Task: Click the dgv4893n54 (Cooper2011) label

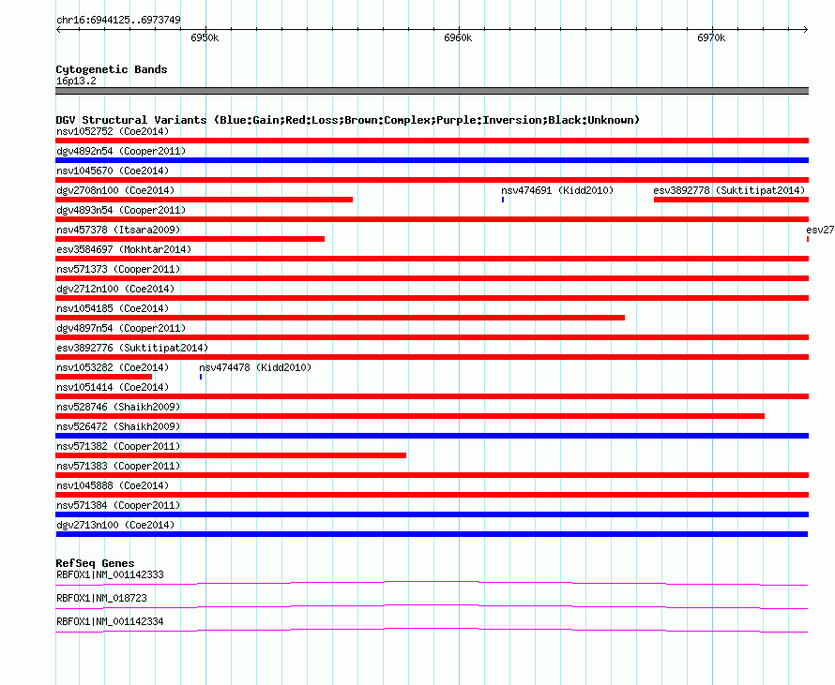Action: pos(121,210)
